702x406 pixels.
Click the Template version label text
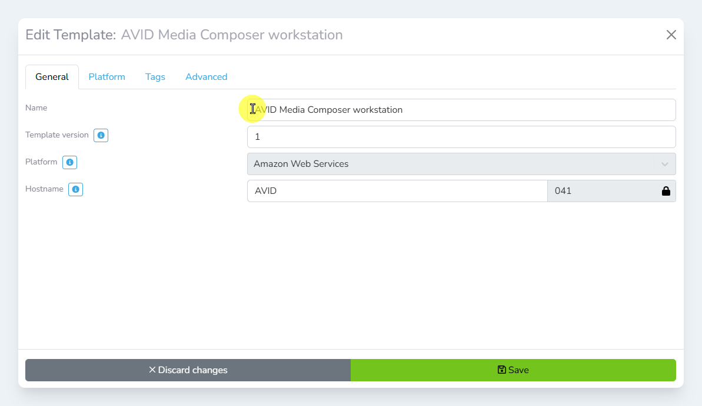pos(57,135)
